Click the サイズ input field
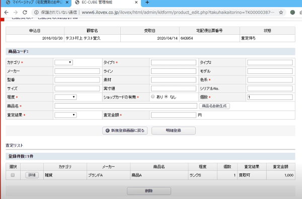302x199 pixels. [77, 88]
